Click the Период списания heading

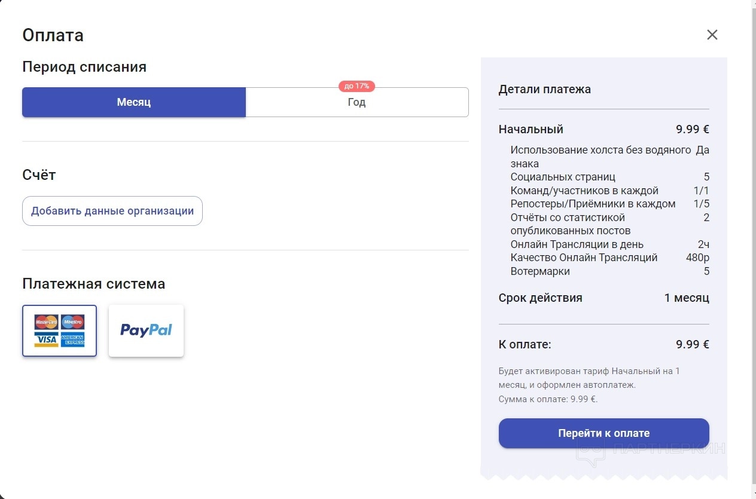[84, 67]
